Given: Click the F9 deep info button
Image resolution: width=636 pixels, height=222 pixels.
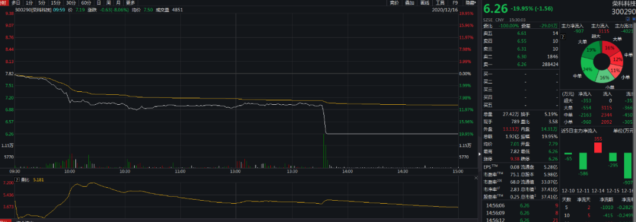Looking at the screenshot, I should (455, 2).
